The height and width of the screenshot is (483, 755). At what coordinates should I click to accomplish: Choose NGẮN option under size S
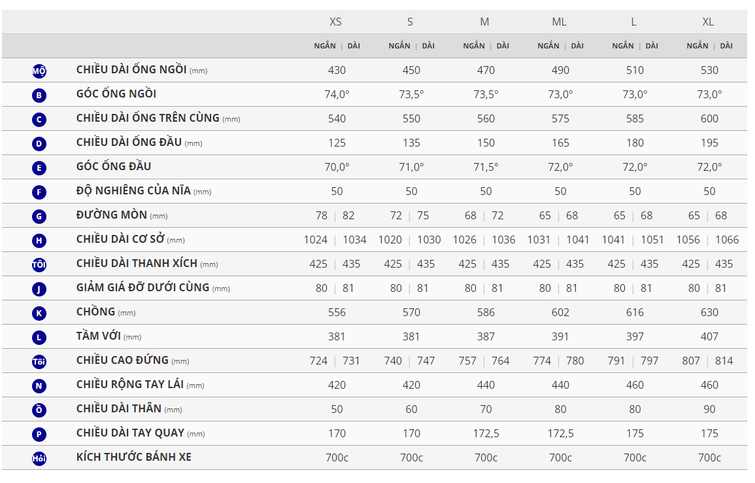(399, 46)
